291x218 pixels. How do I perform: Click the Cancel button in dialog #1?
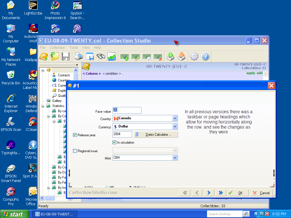click(x=262, y=193)
